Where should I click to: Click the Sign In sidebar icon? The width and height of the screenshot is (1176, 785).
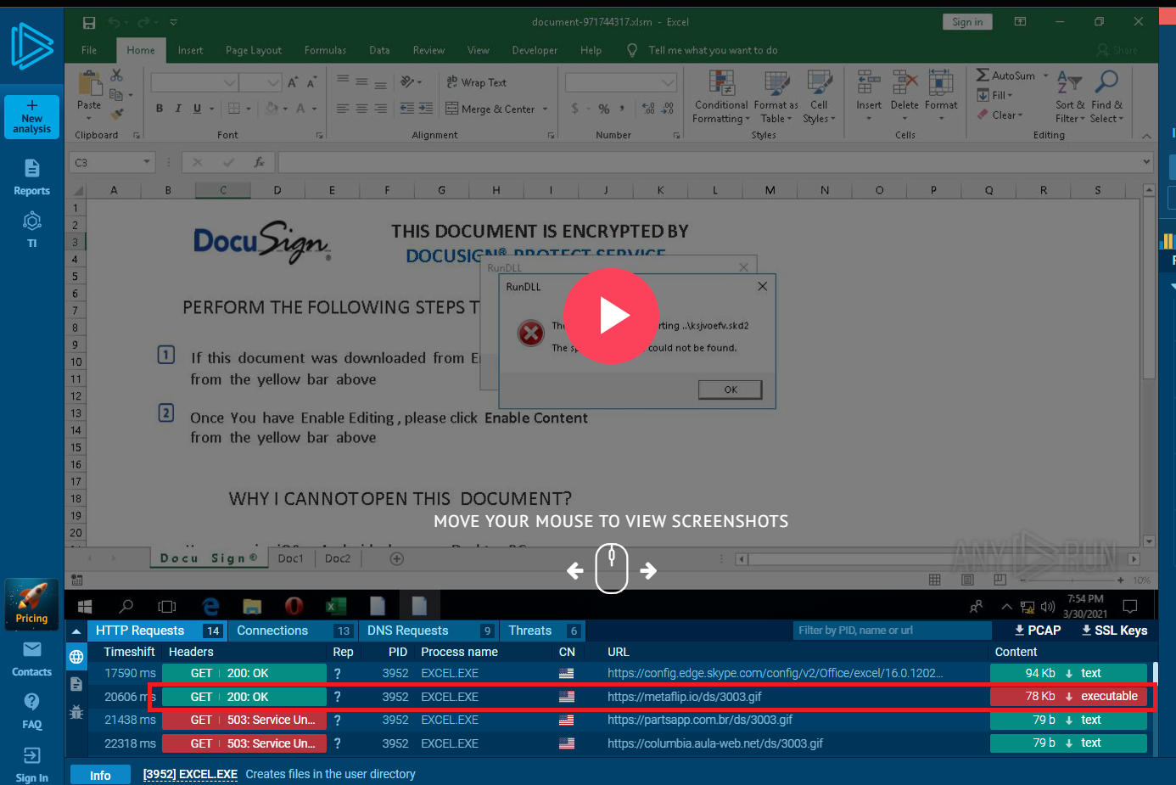[x=31, y=764]
